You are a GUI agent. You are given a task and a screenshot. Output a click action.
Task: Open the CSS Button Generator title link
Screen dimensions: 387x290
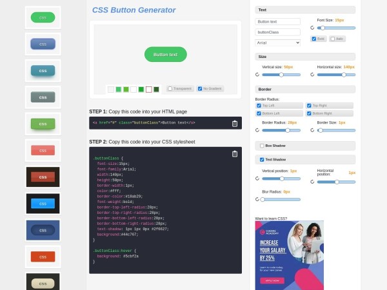[134, 10]
